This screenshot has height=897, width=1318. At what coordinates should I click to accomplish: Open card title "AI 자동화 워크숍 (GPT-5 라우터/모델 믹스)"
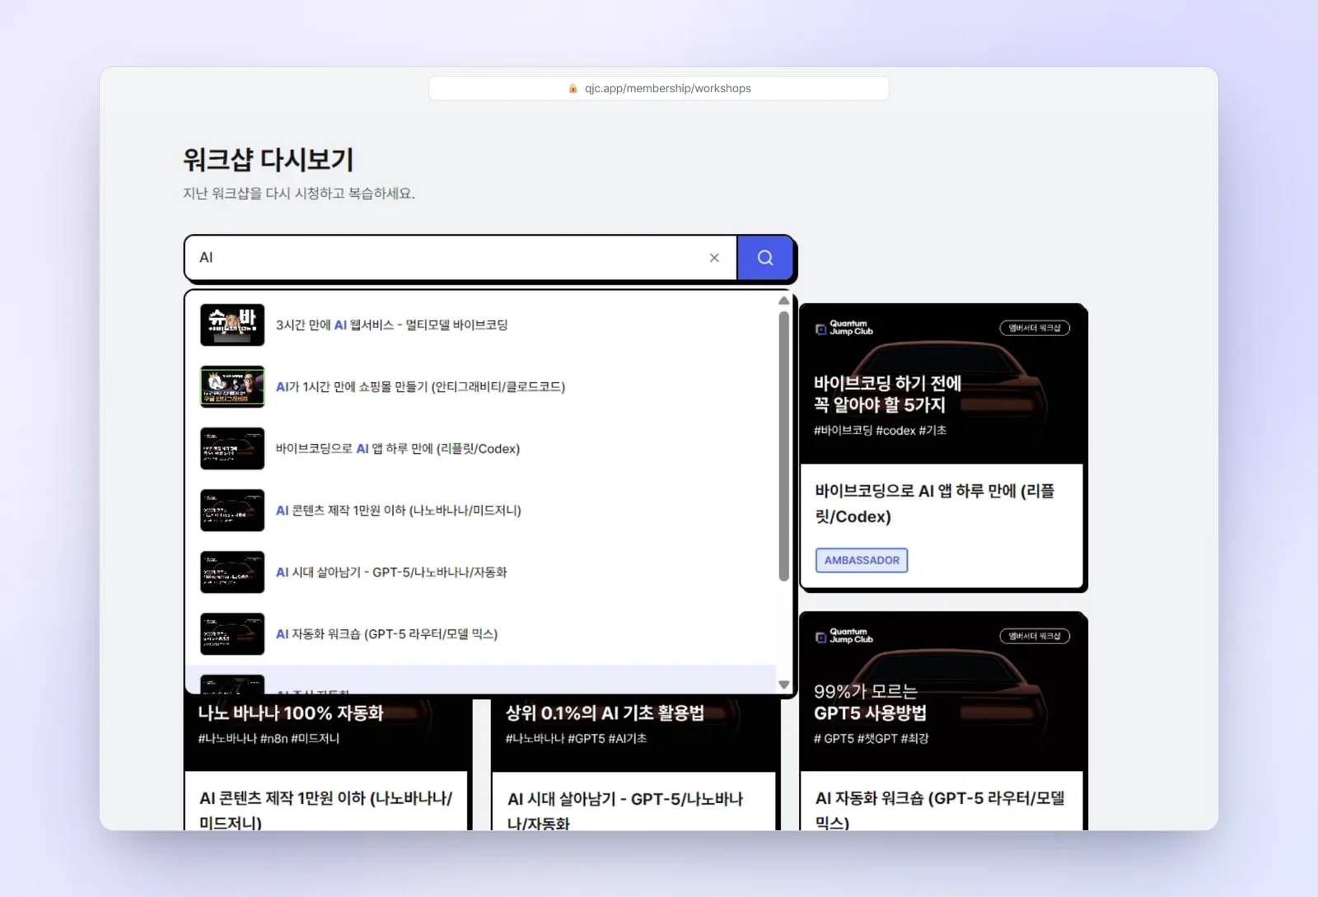coord(940,810)
